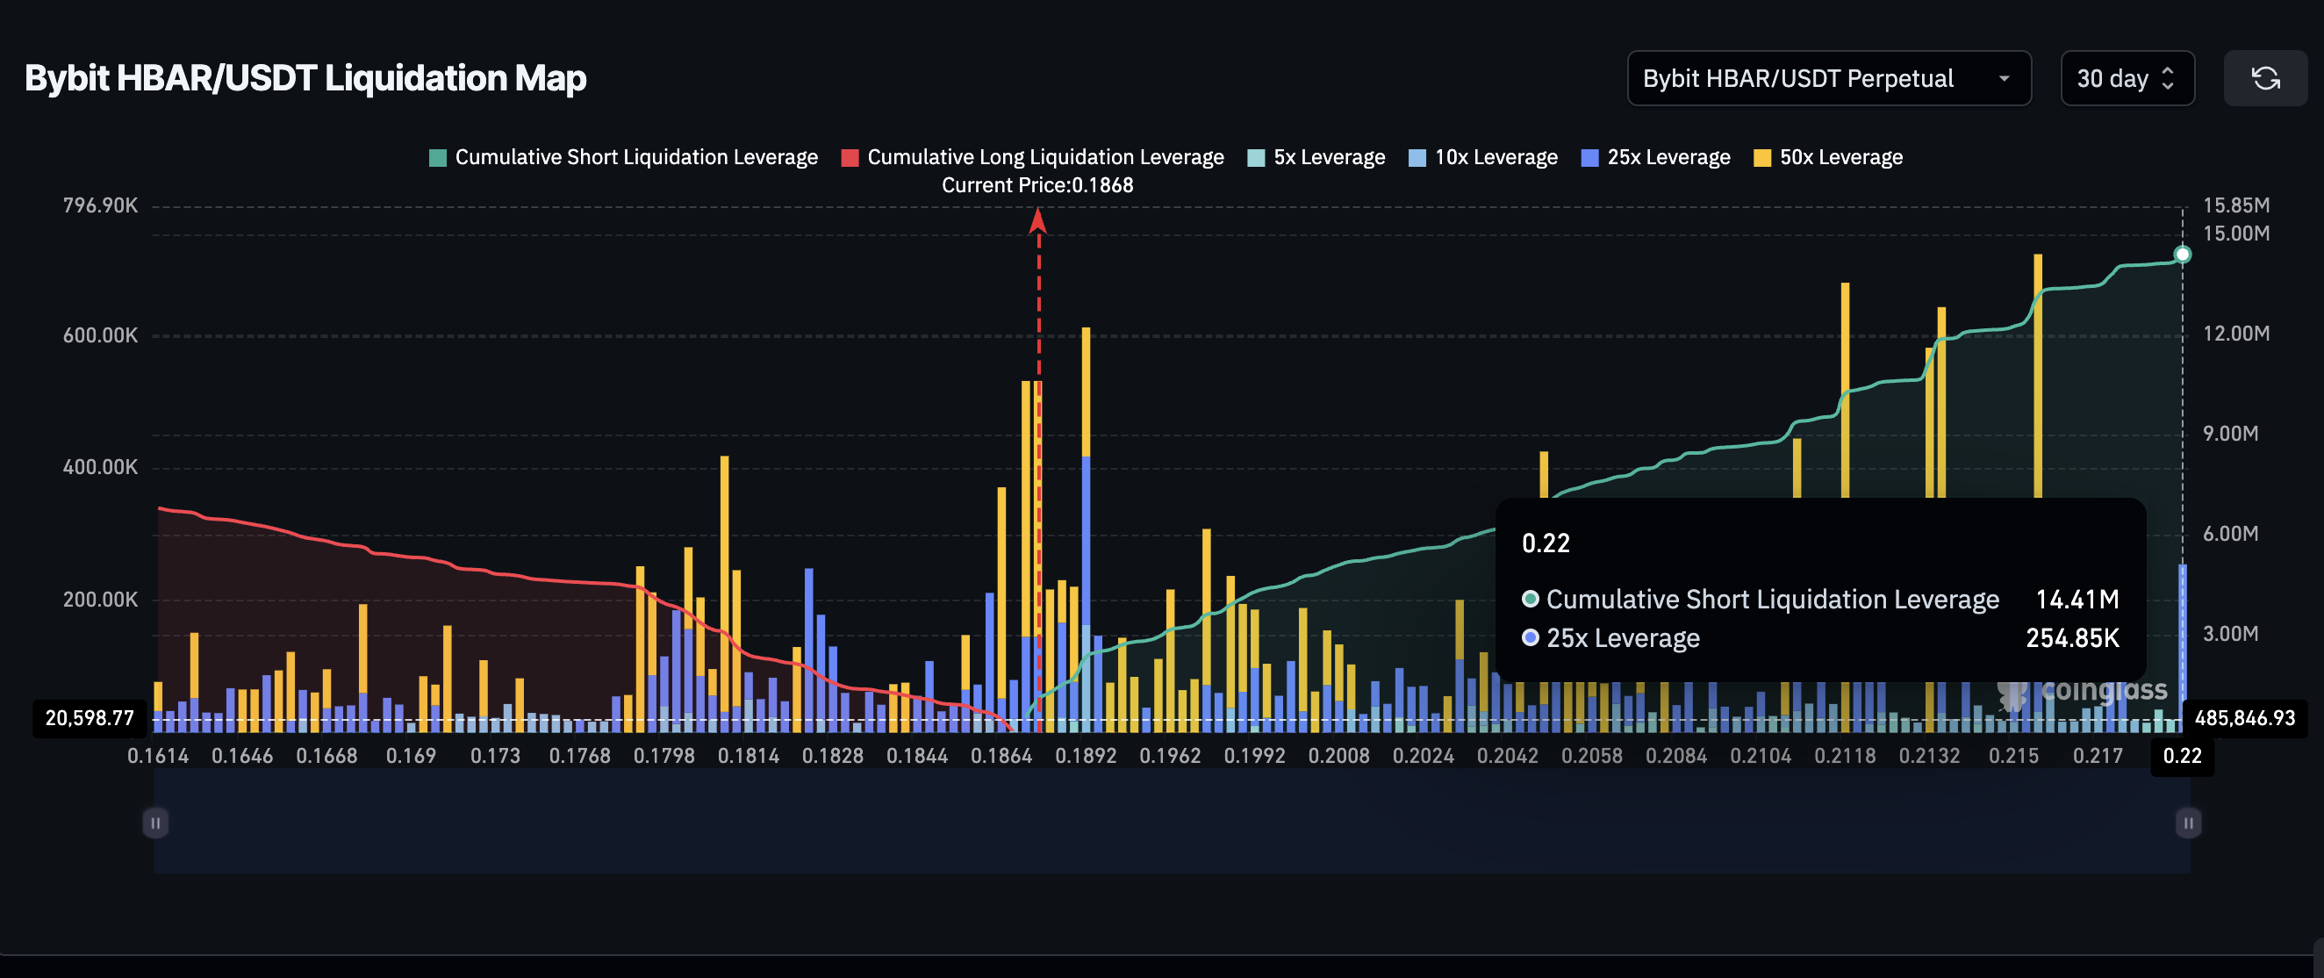Click the green 50x Leverage yellow swatch
The image size is (2324, 978).
(1762, 158)
